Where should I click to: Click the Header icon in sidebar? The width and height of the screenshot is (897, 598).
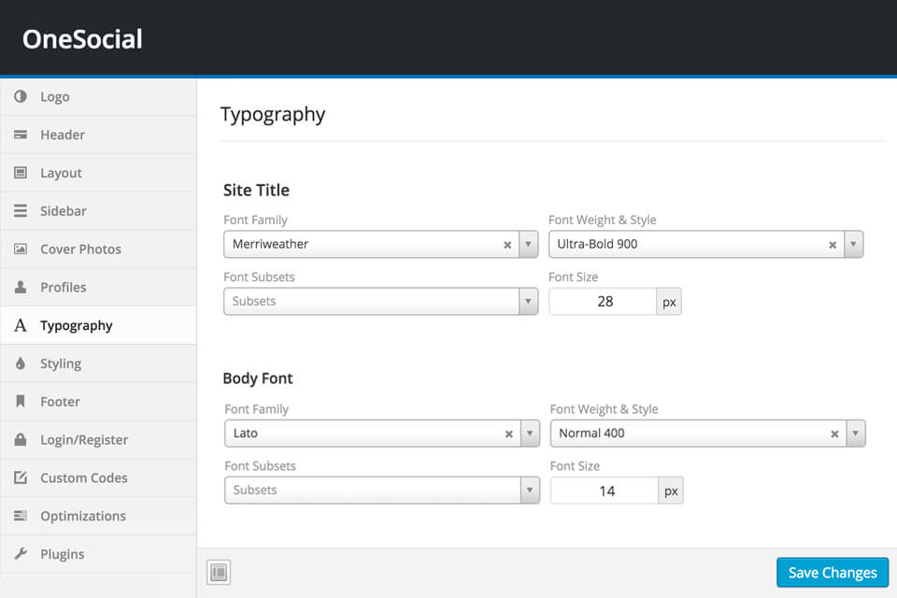pyautogui.click(x=21, y=135)
